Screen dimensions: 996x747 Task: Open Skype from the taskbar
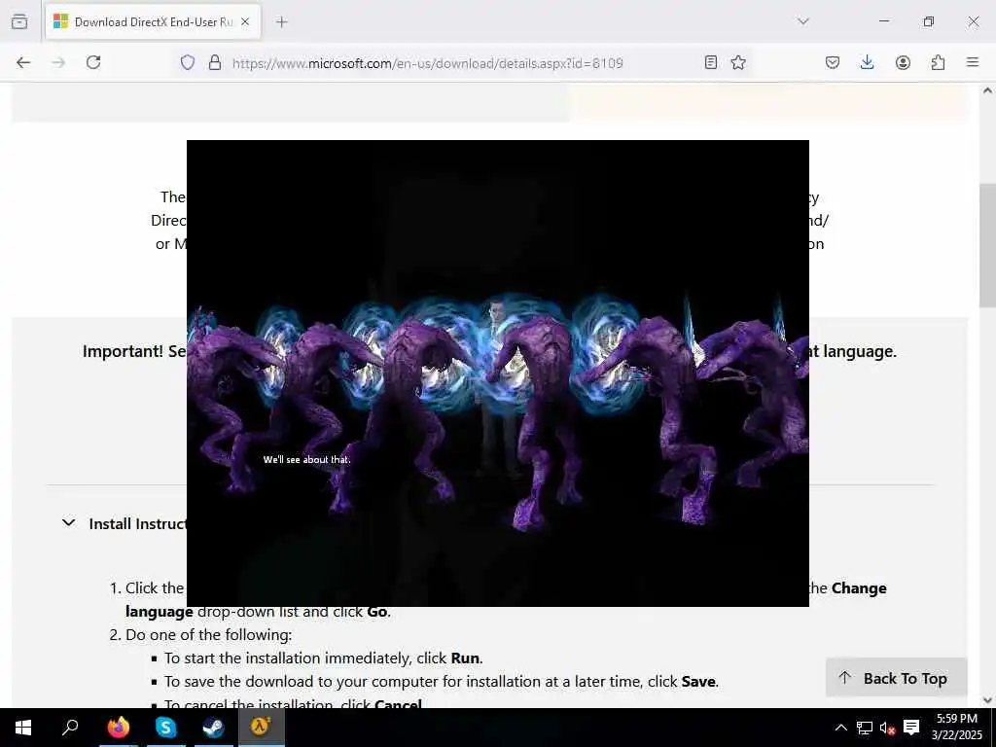coord(165,728)
